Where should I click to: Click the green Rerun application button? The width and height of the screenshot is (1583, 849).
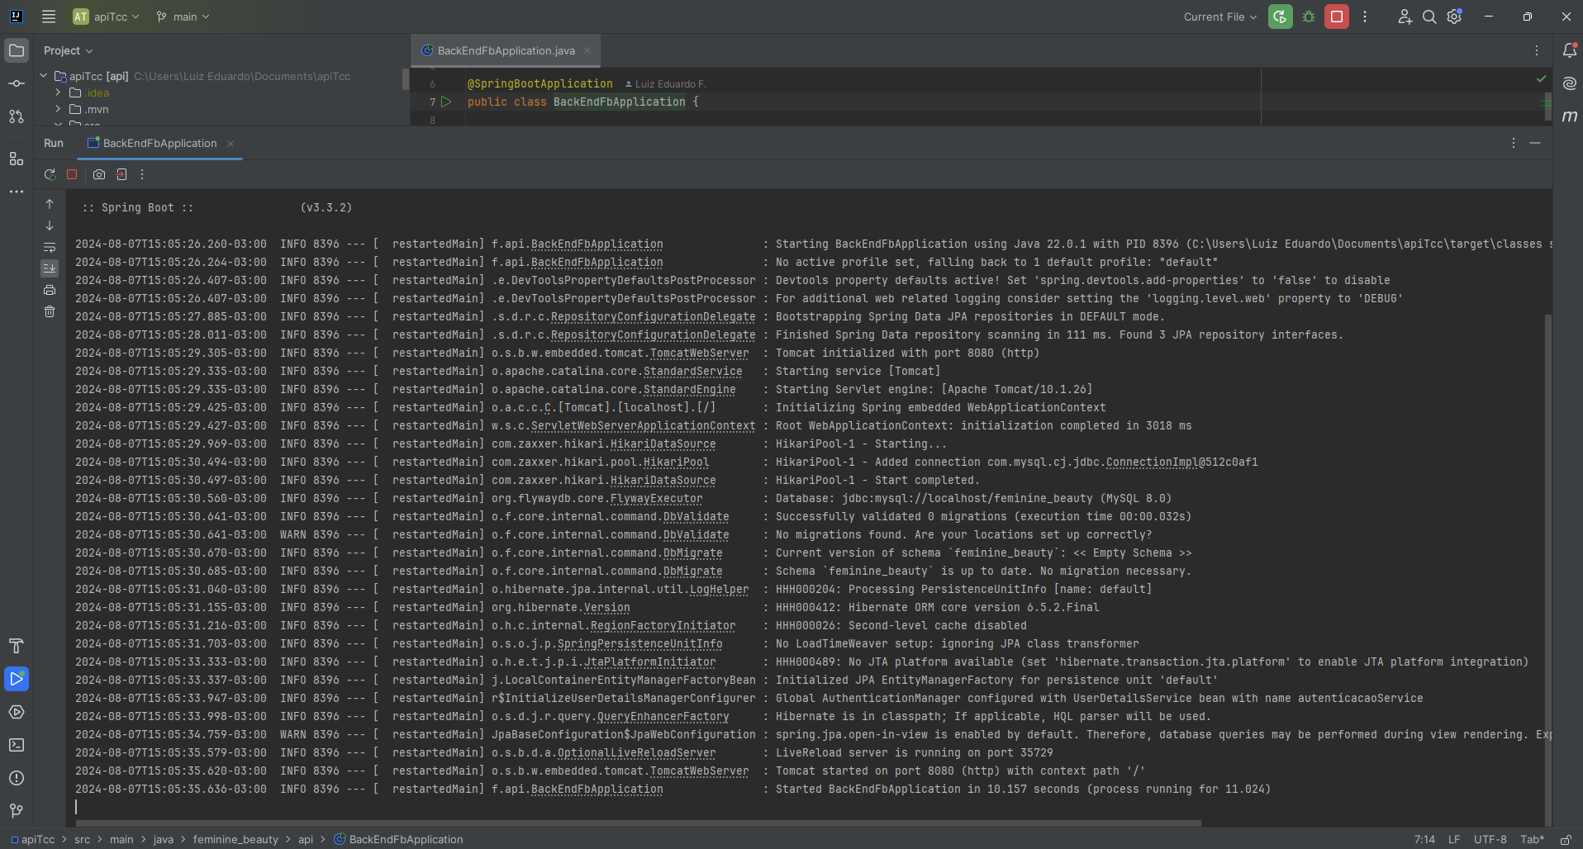pyautogui.click(x=1280, y=17)
